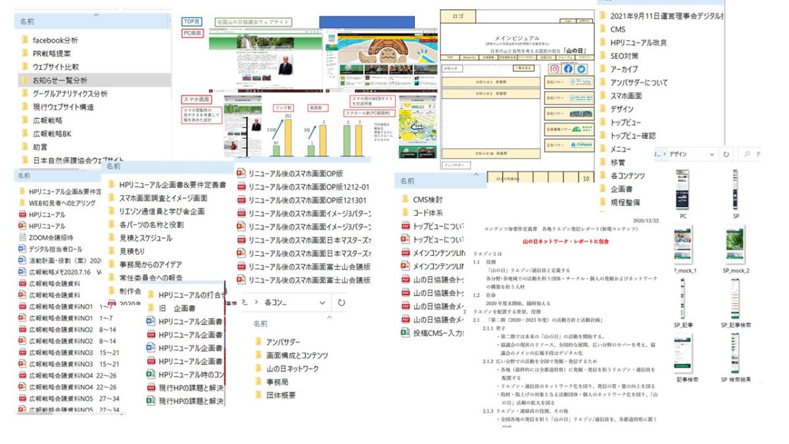
Task: Click sort arrow above アンバサダー list header
Action: 330,318
